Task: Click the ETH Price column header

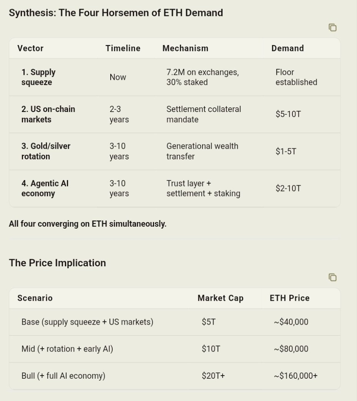Action: click(x=289, y=298)
